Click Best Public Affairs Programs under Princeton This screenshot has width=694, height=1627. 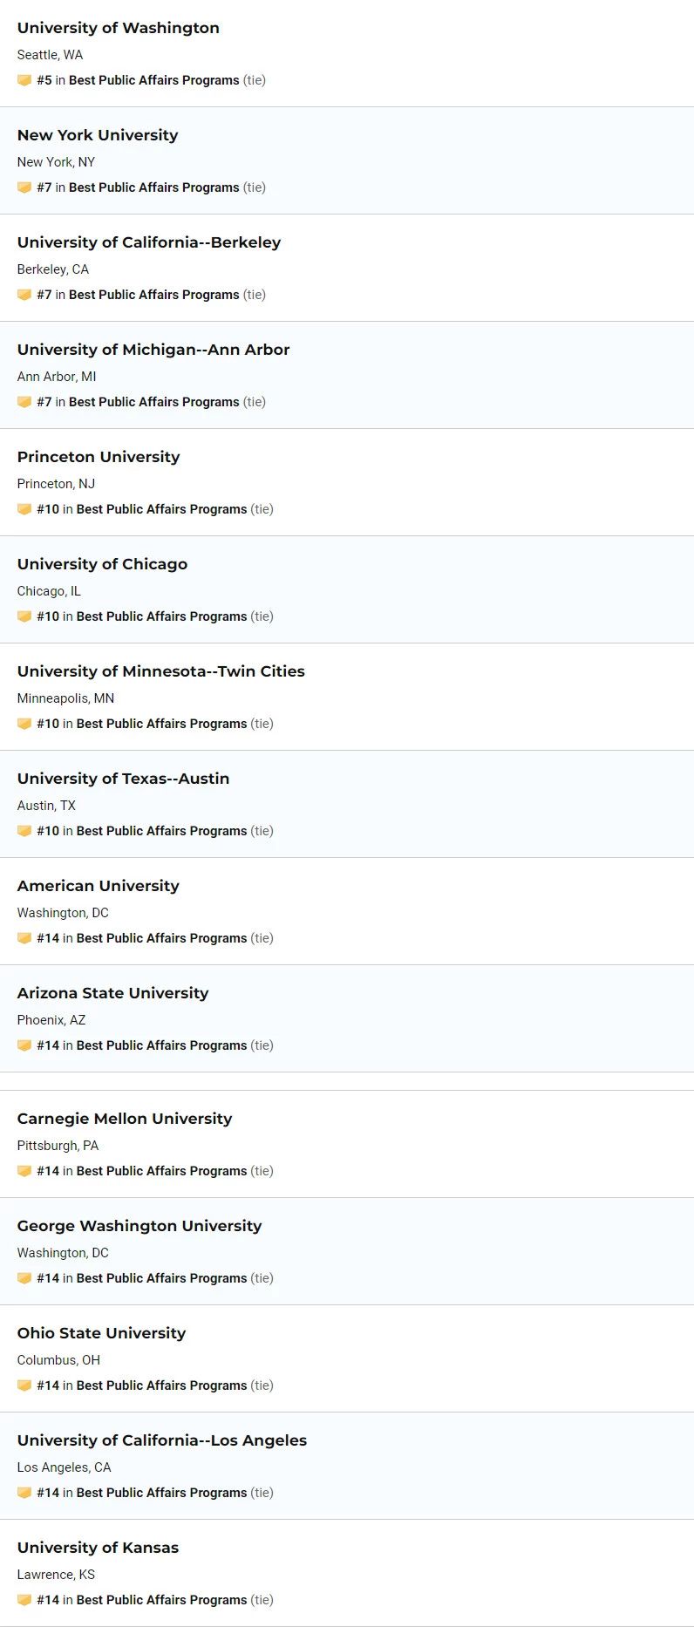coord(161,509)
